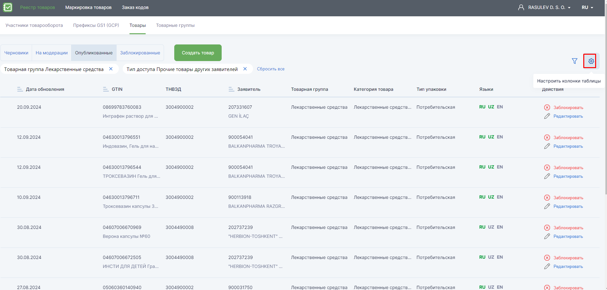Click Заблокировать link for Троксевазин капсулы row

[x=568, y=198]
